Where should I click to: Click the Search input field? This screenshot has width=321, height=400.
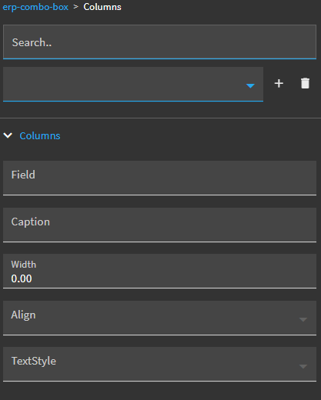[159, 42]
